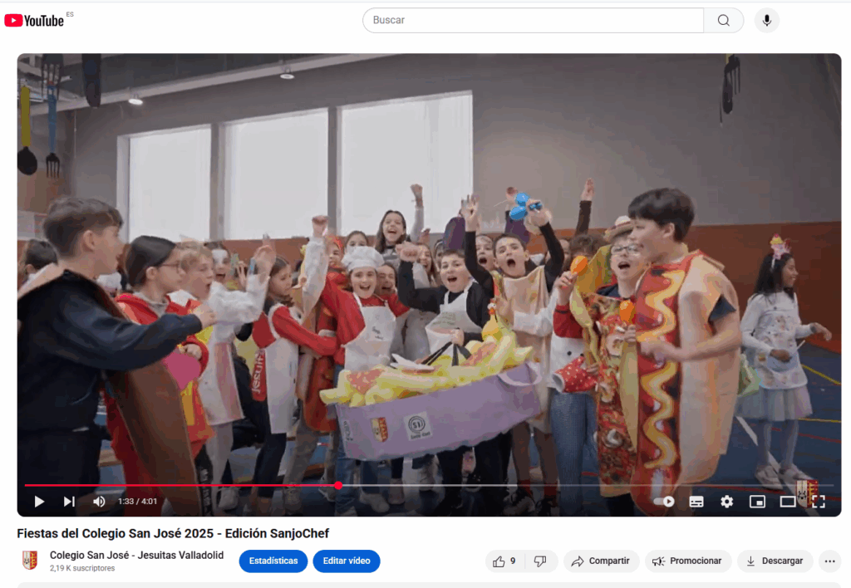The height and width of the screenshot is (588, 851).
Task: Click the Promocionar button
Action: (688, 561)
